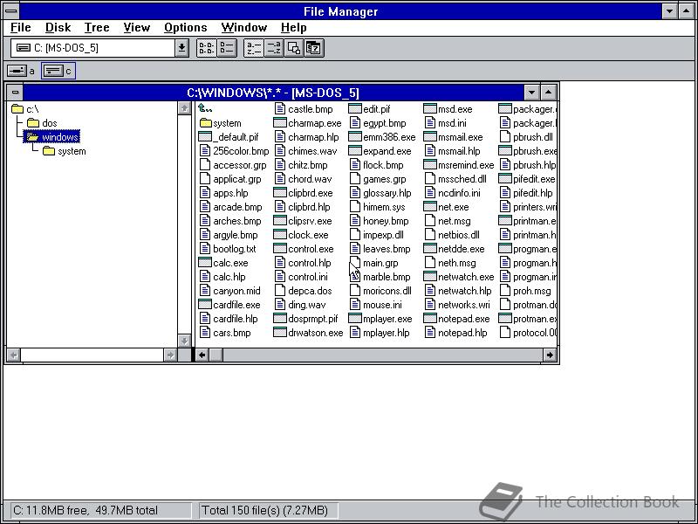Sort files by size toolbar button
698x524 pixels.
click(x=294, y=48)
